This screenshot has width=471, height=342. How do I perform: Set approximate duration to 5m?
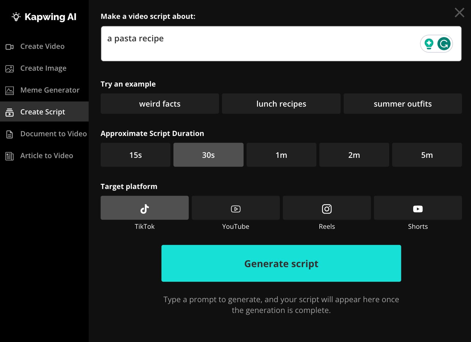427,155
